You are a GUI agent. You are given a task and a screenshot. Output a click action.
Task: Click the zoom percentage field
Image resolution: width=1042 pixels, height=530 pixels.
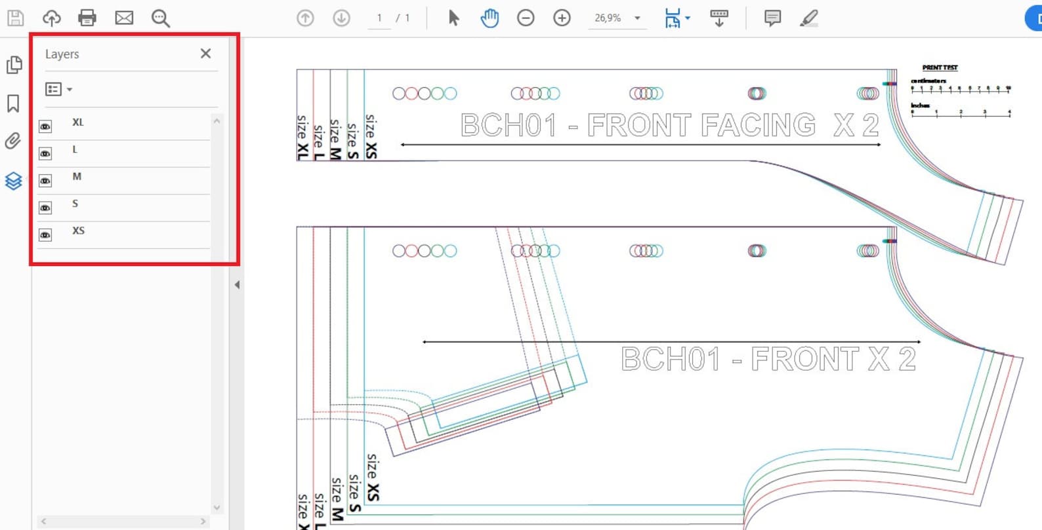(608, 18)
